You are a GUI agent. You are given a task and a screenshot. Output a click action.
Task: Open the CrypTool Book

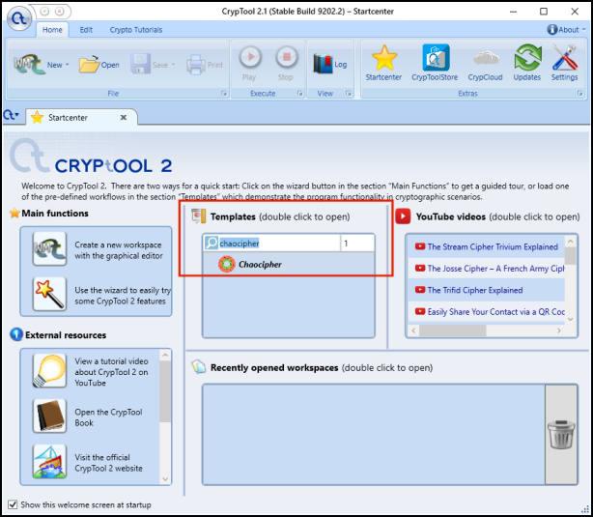click(49, 416)
